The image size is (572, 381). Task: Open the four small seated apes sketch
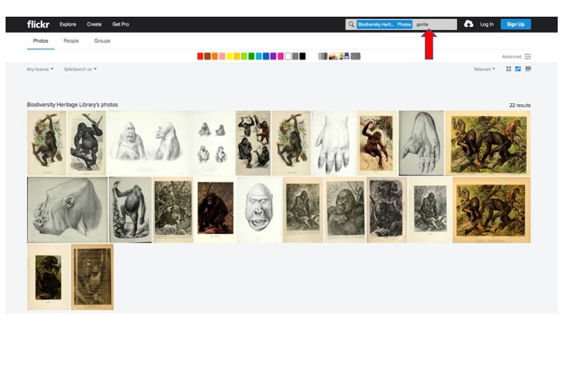[x=213, y=143]
